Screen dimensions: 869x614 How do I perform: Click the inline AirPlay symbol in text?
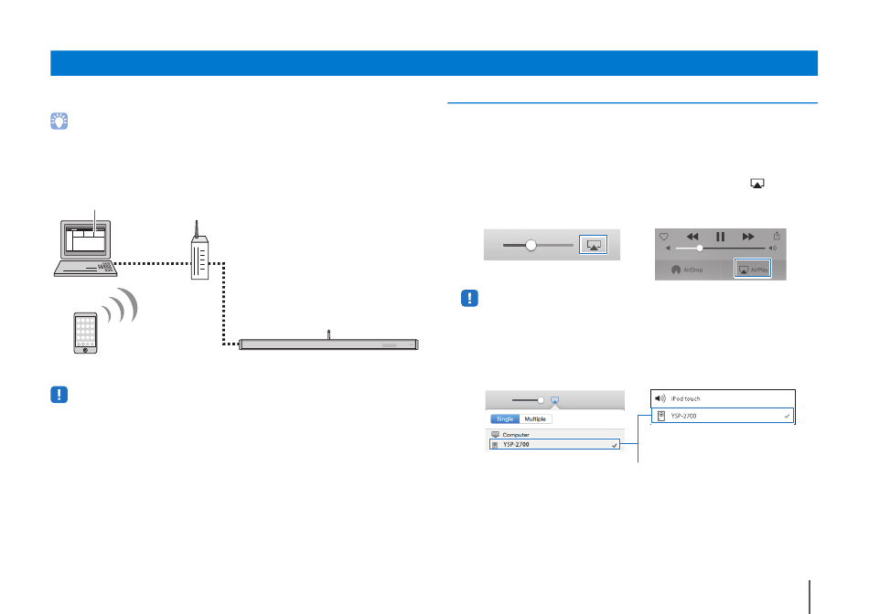(x=757, y=184)
